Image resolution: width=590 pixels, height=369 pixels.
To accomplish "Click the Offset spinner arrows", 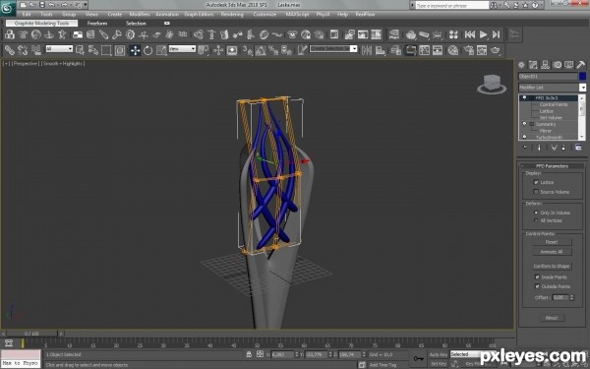I will pos(572,297).
